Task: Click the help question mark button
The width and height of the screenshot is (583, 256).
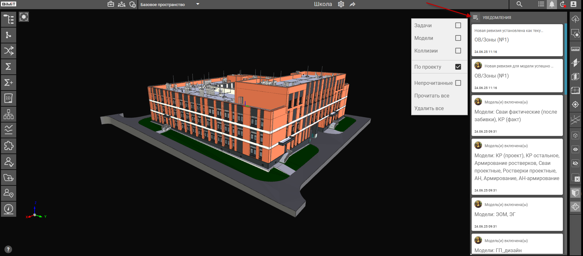Action: click(8, 249)
